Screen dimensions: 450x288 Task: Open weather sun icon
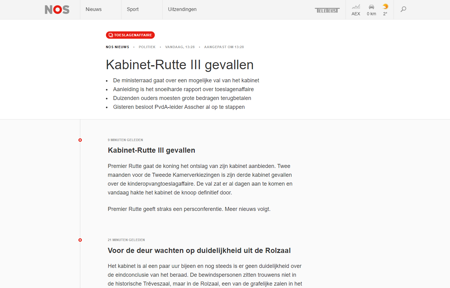(385, 6)
